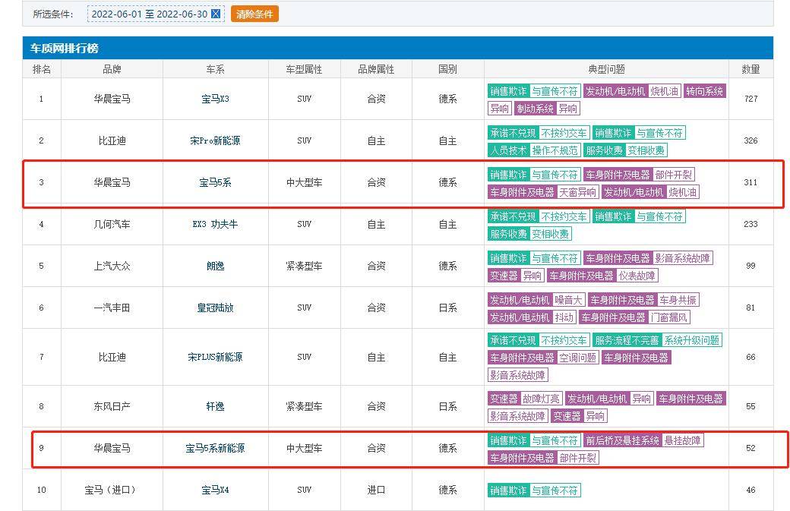Click the 进口 cell in 宝马X4 row
790x511 pixels.
(x=376, y=490)
